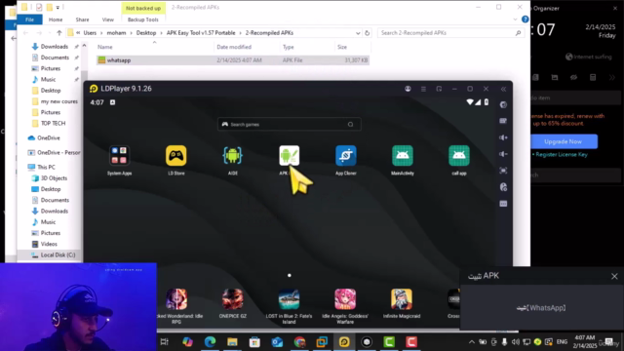Select Local Disk (C:) in sidebar
The height and width of the screenshot is (351, 624).
(58, 255)
